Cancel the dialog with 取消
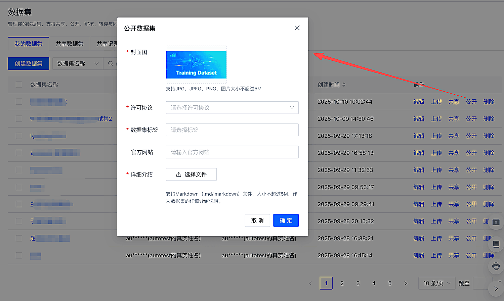This screenshot has height=301, width=504. [257, 220]
